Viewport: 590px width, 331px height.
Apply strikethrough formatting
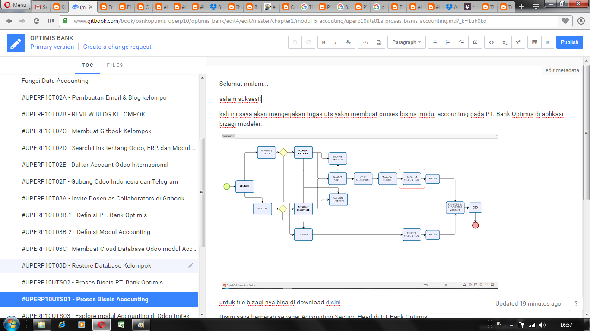coord(348,42)
